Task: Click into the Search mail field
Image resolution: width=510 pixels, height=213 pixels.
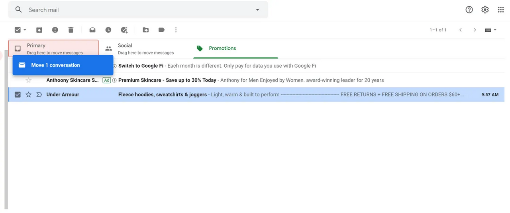Action: point(135,10)
